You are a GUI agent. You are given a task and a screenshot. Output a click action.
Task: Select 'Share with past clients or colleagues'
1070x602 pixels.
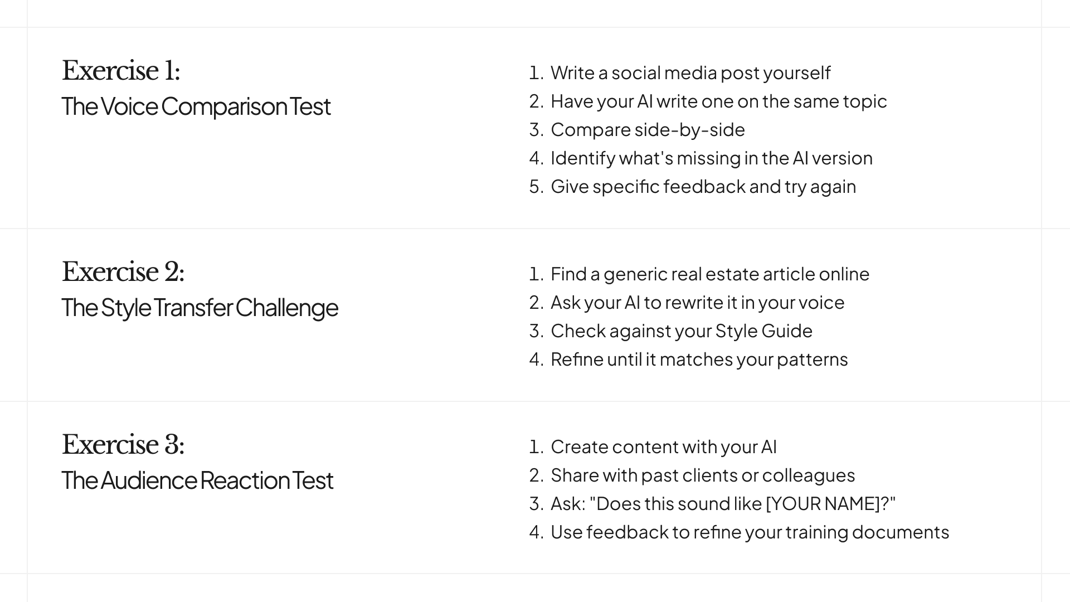(x=703, y=475)
